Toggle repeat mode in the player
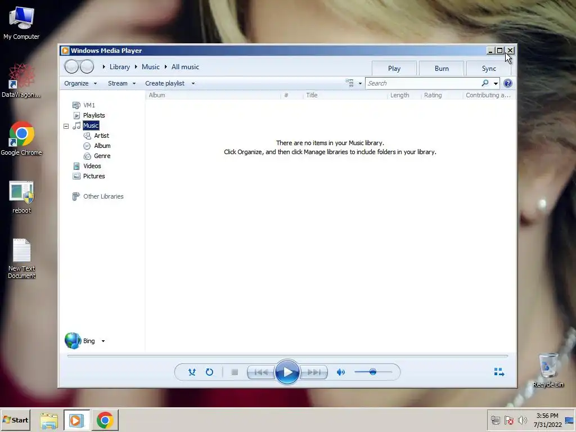 209,372
